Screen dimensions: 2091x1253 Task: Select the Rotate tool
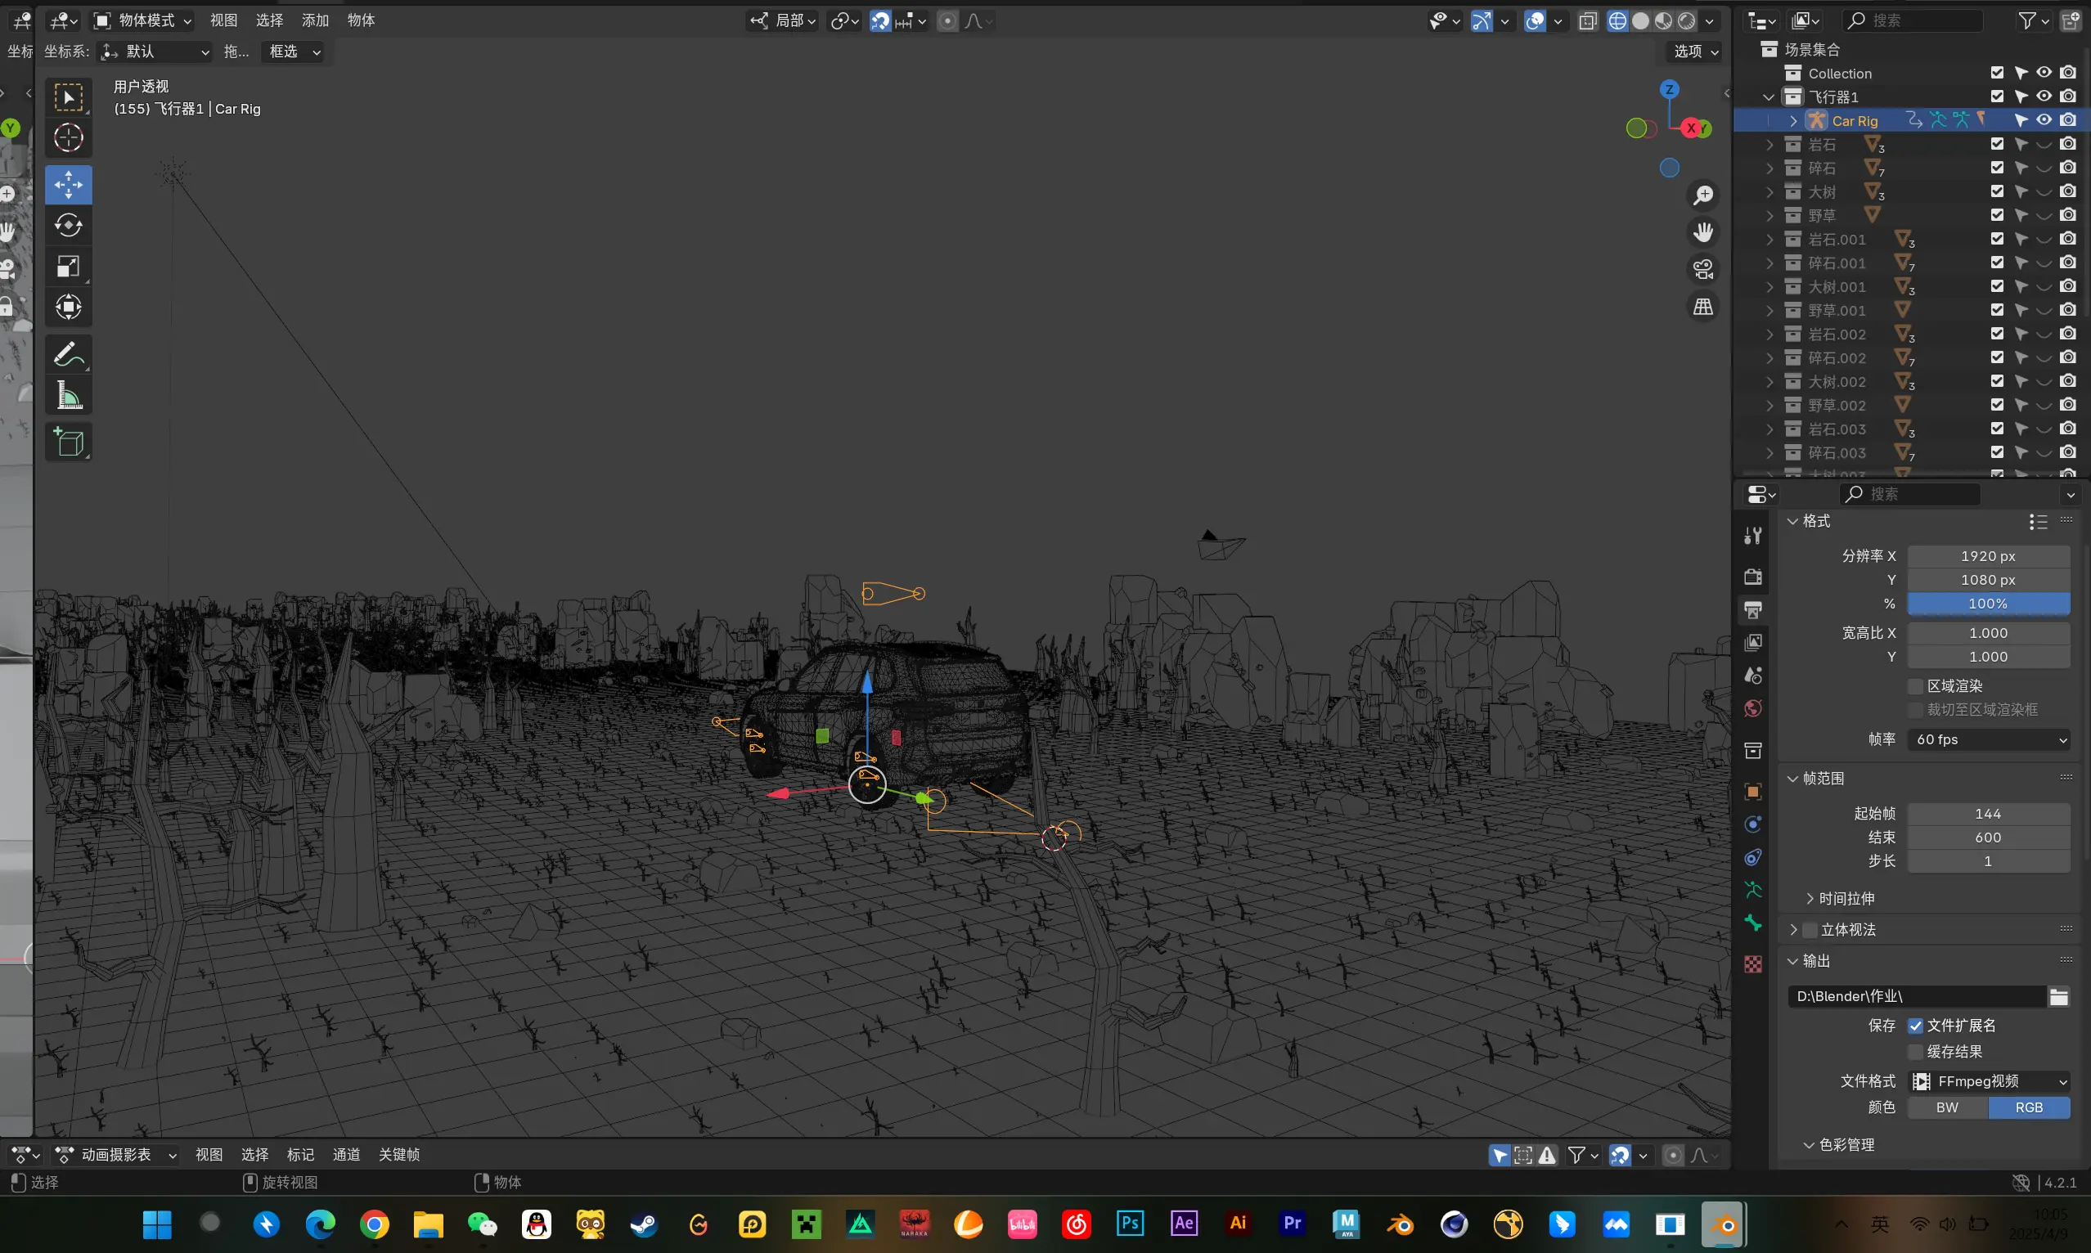tap(69, 226)
